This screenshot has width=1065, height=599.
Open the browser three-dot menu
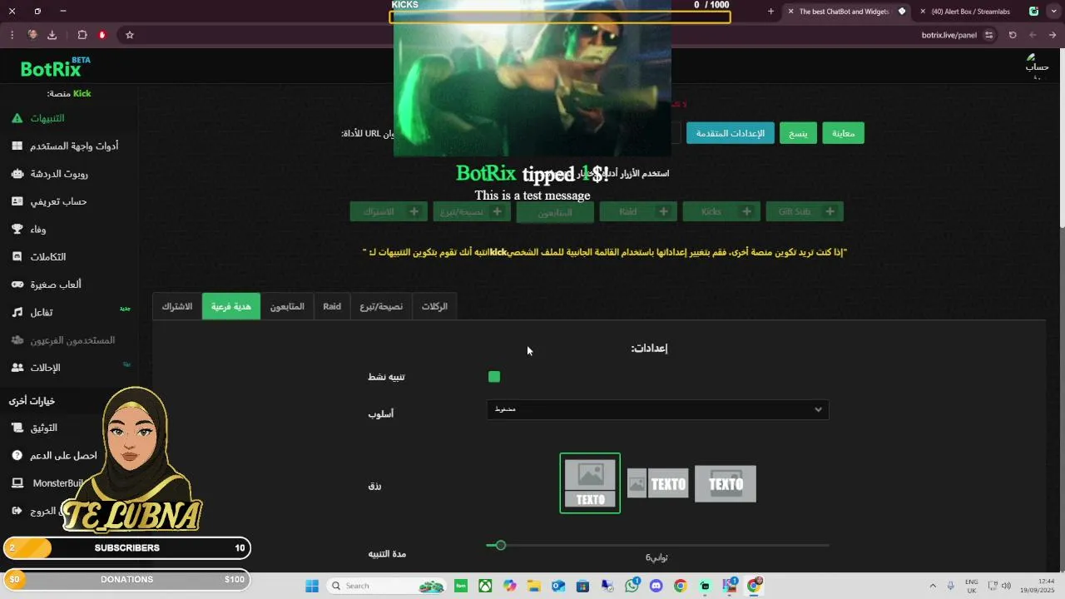[x=12, y=35]
